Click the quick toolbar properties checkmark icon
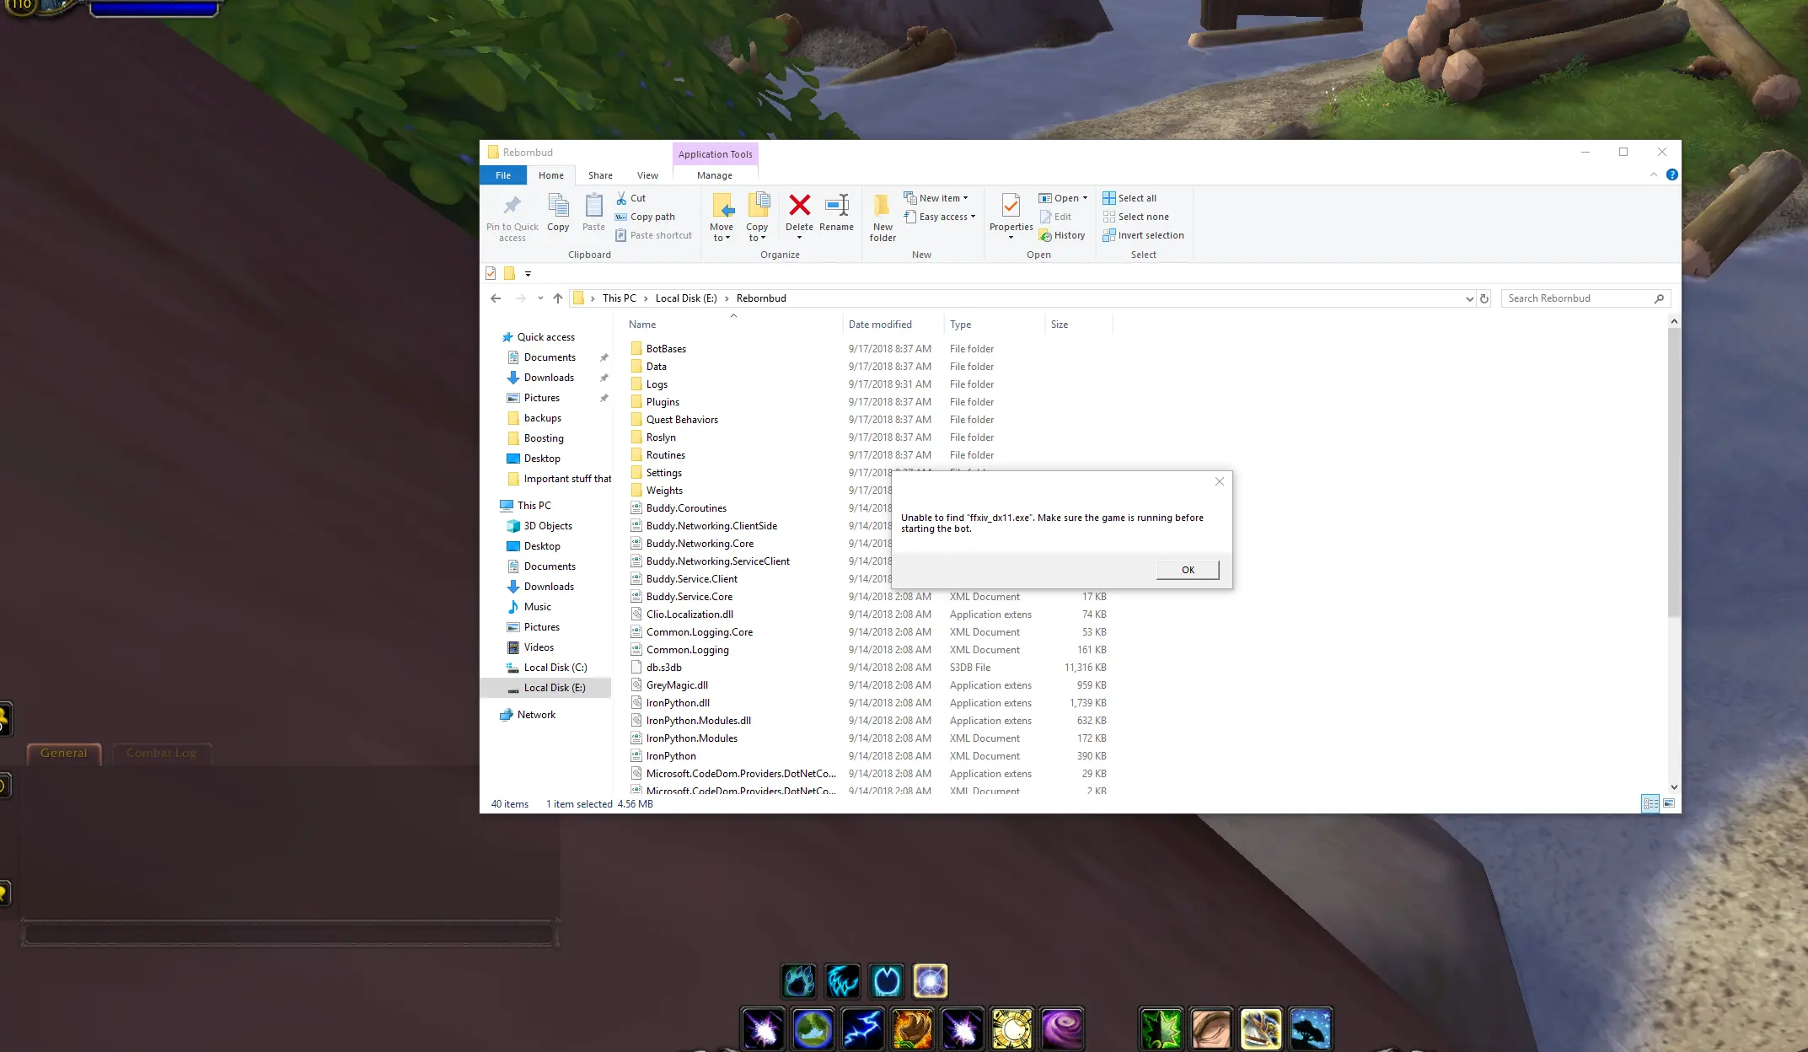The width and height of the screenshot is (1808, 1052). [x=491, y=273]
